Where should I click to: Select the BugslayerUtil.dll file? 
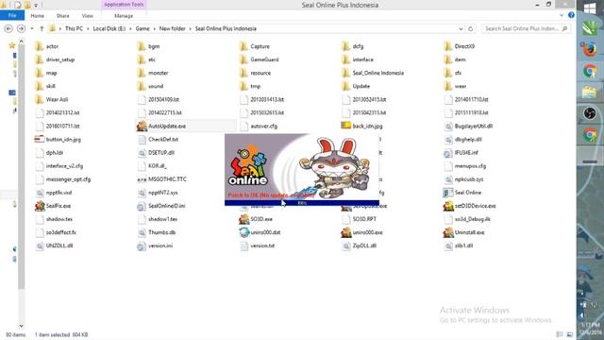click(468, 126)
